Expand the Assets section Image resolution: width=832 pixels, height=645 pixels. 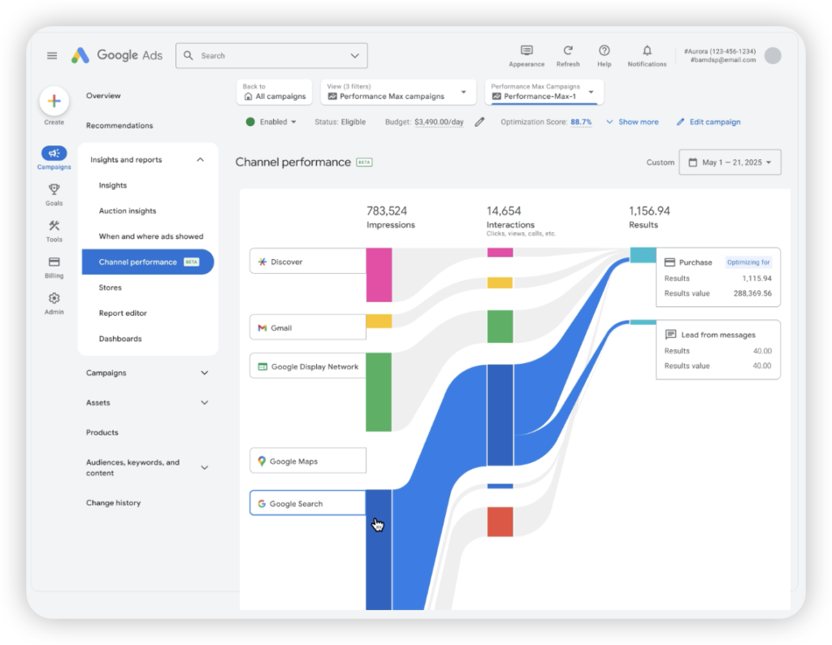tap(204, 403)
